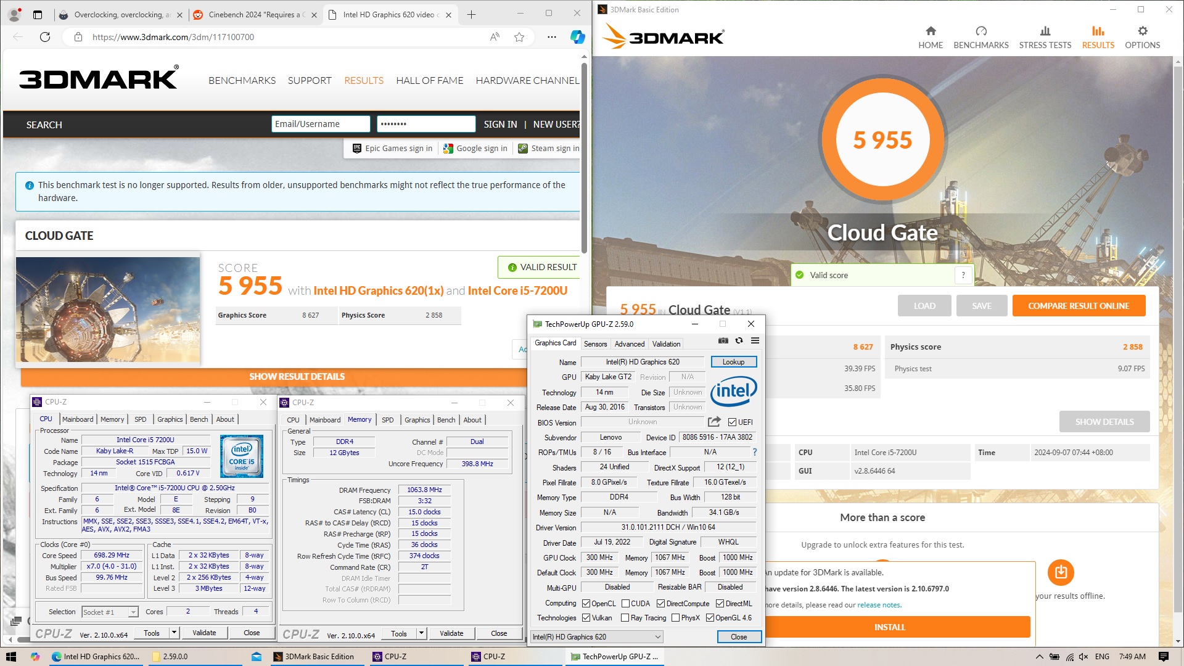Click orange download icon in 3DMark app

(x=1061, y=572)
